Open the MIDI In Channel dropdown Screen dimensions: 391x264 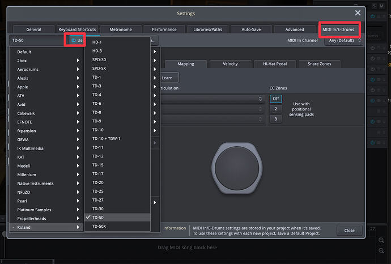point(343,40)
